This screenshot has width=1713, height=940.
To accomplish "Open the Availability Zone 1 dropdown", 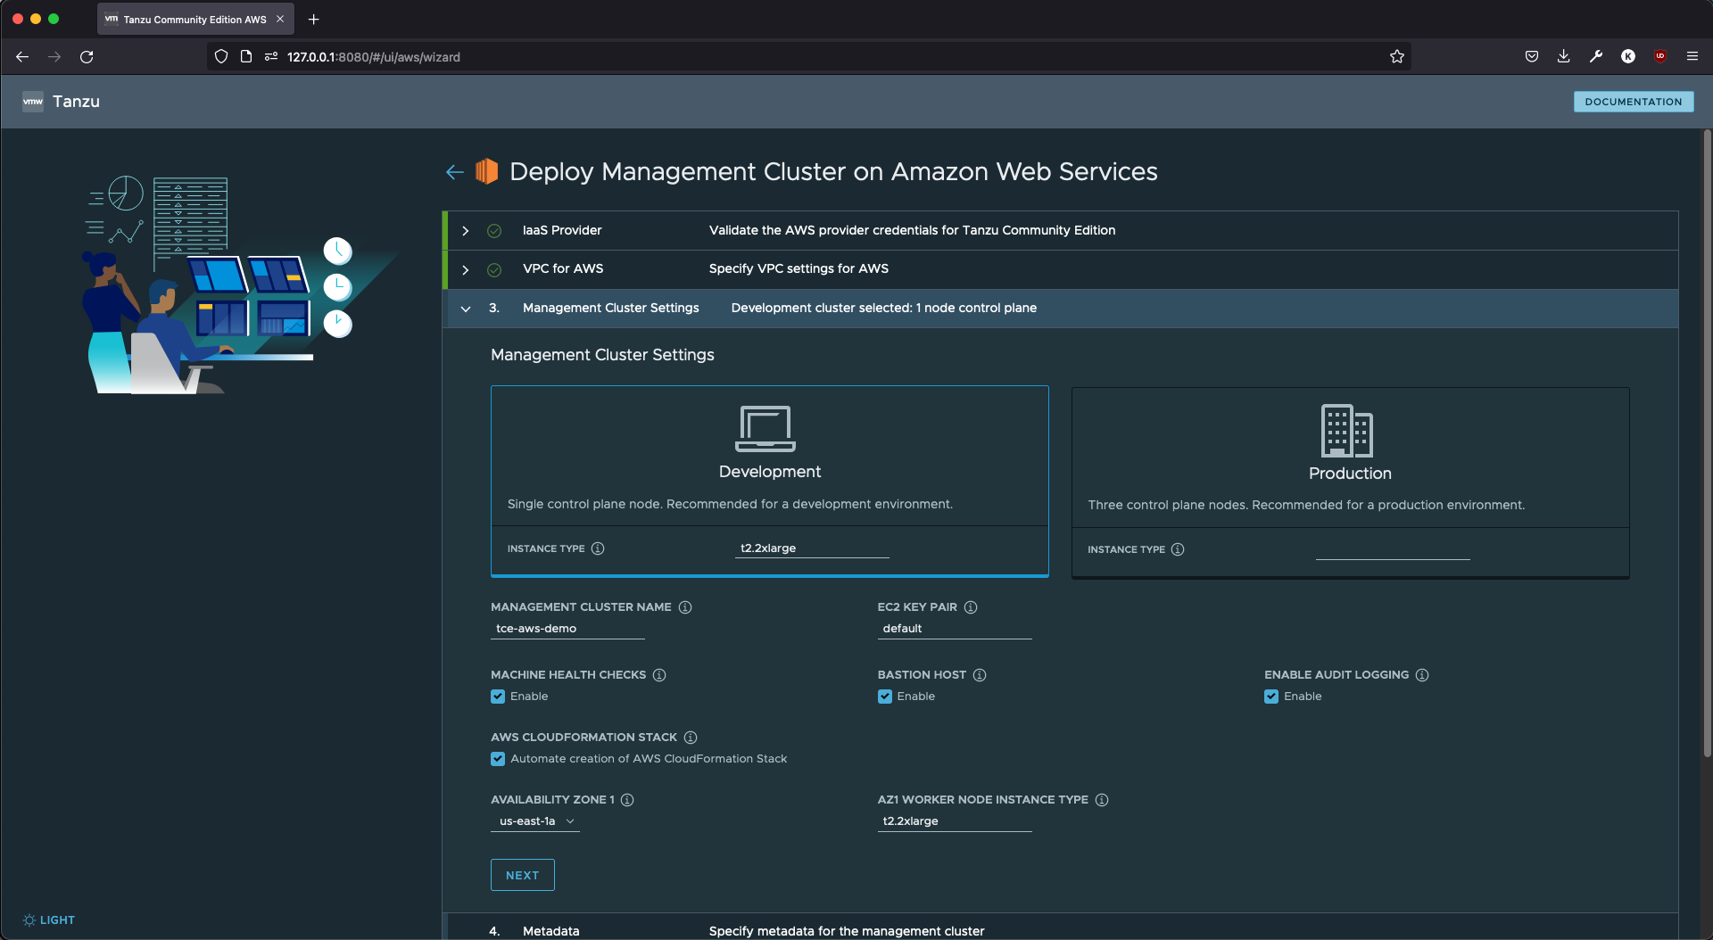I will tap(535, 821).
